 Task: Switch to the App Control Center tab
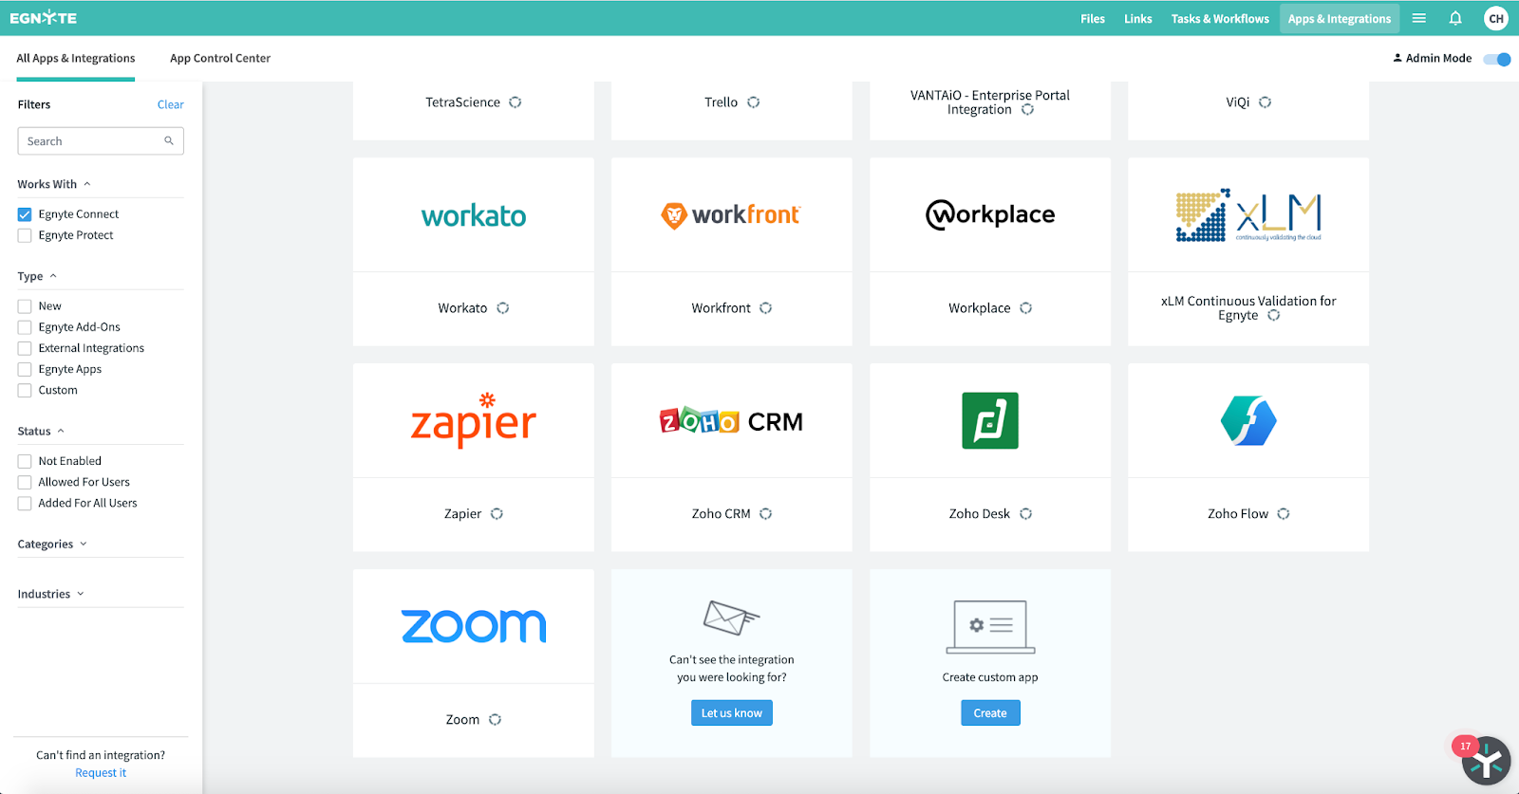220,58
